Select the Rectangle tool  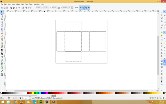pos(2,26)
